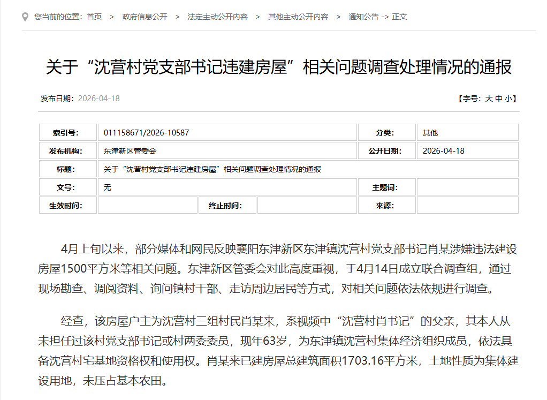Select index number 011158671/2026-10587
This screenshot has height=400, width=547.
(146, 133)
